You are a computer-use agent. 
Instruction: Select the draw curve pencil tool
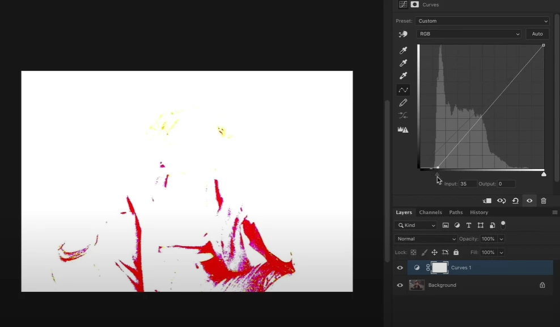tap(403, 103)
